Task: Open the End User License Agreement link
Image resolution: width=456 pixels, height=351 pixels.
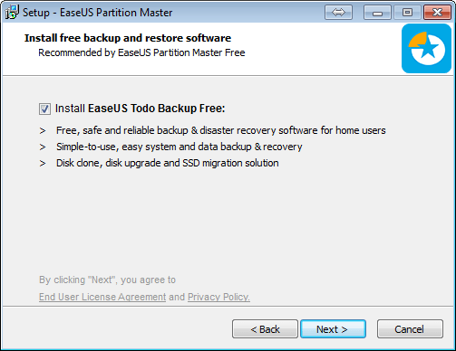Action: point(102,297)
